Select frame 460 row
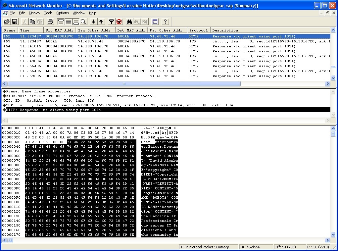 pyautogui.click(x=166, y=76)
